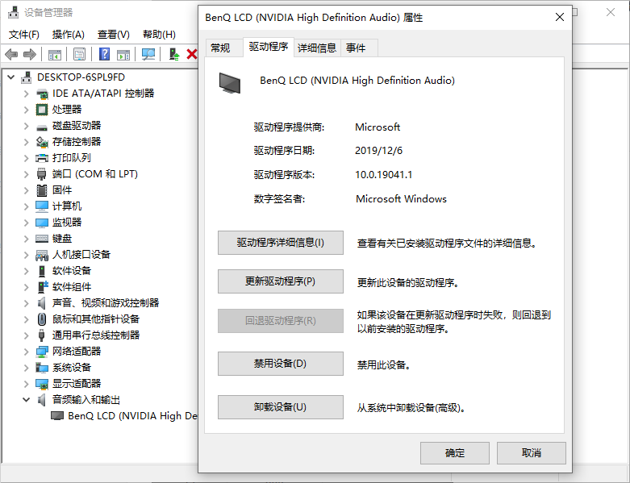The width and height of the screenshot is (630, 483).
Task: Click the ports (COM 和 LPT) icon
Action: point(42,174)
